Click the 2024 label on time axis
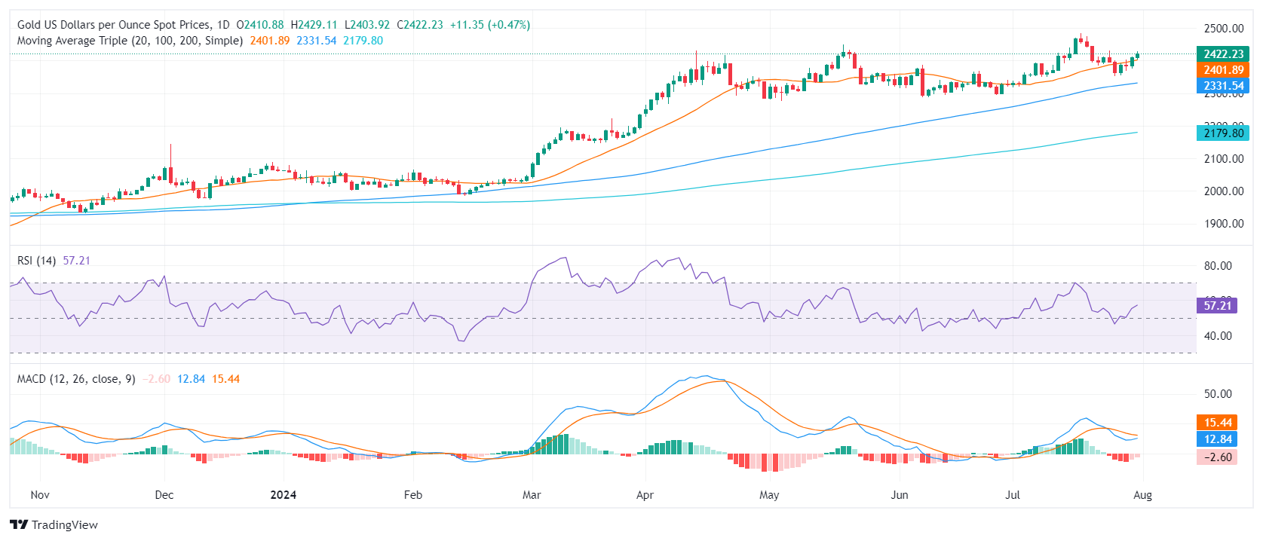 283,495
